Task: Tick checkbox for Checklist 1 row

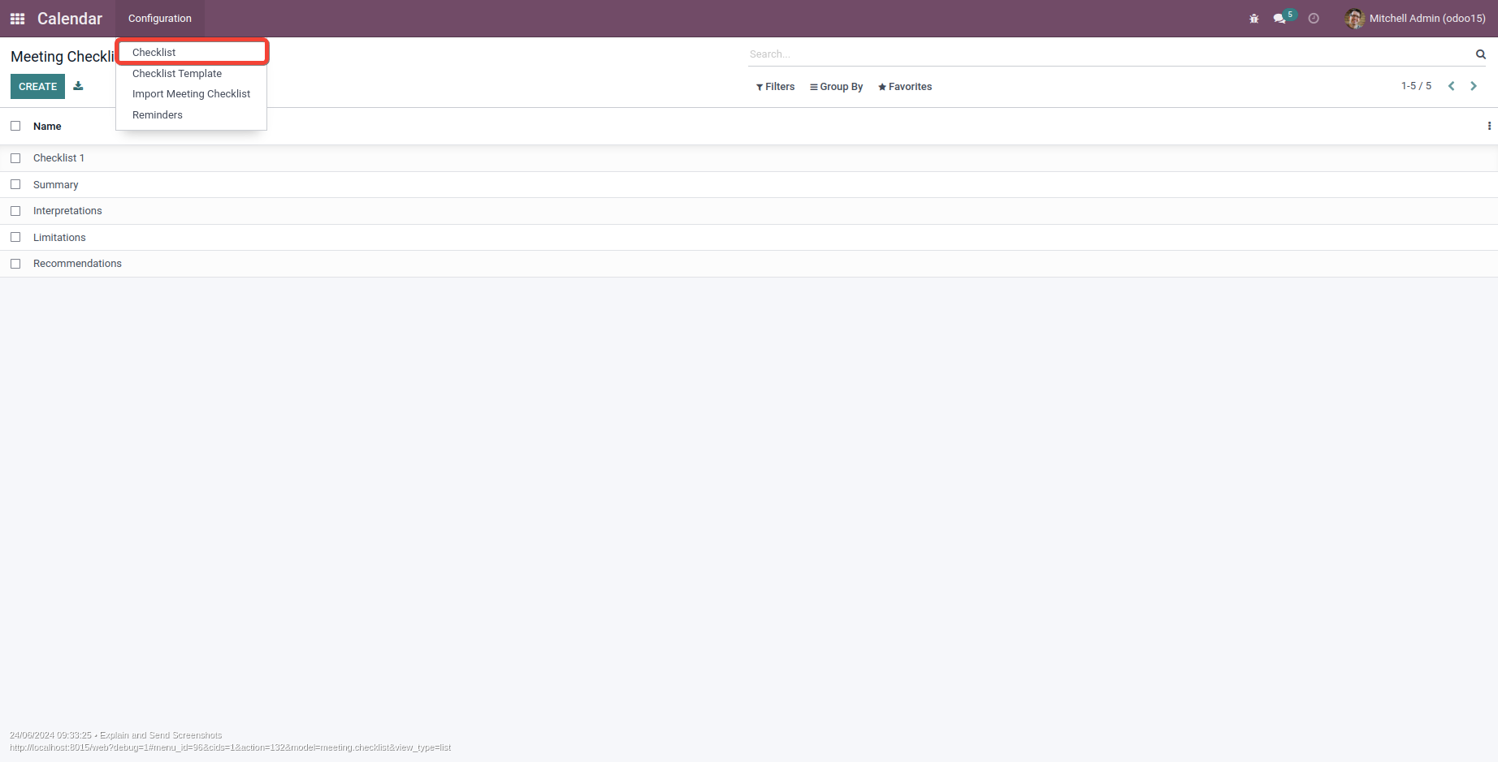Action: (x=15, y=158)
